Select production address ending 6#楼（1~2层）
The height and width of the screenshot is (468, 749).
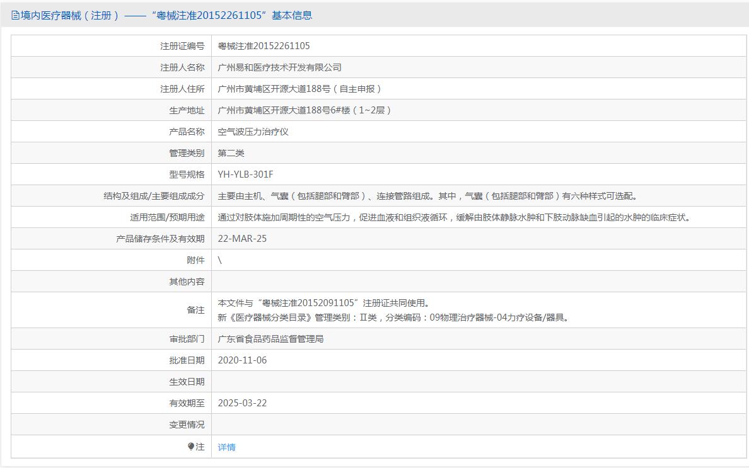pyautogui.click(x=305, y=110)
